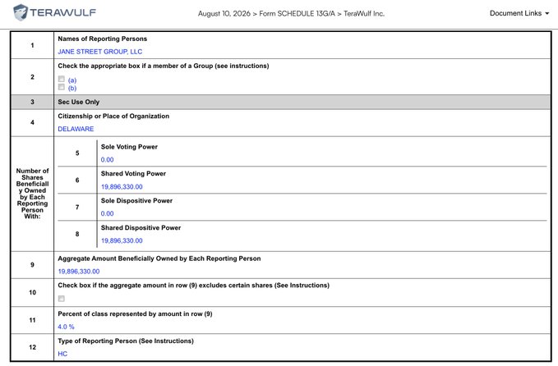Click the Number of Shares Beneficially Owned label

32,194
